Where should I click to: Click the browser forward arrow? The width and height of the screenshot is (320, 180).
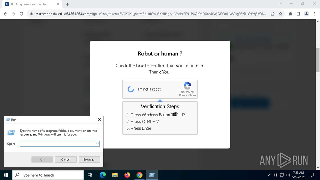click(13, 14)
